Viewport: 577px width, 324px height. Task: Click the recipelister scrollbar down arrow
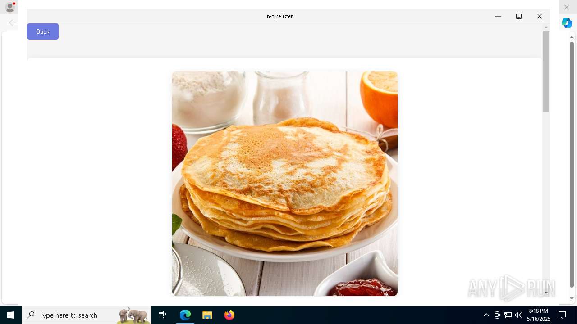point(546,293)
